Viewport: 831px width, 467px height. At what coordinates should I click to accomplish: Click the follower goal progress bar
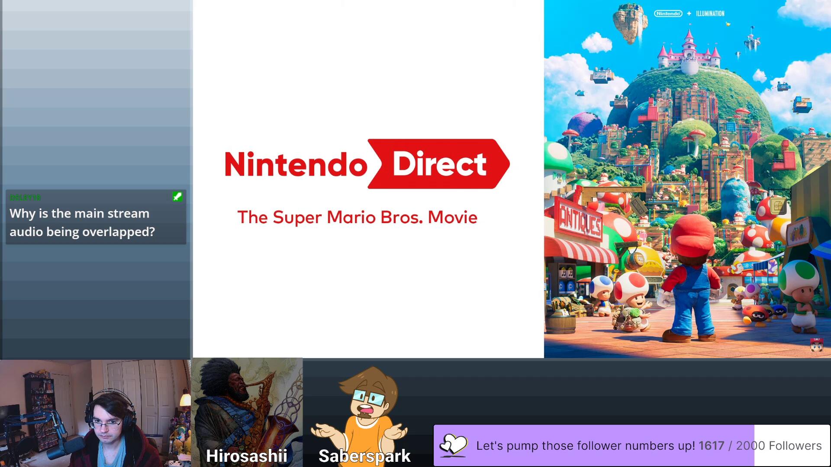click(631, 445)
